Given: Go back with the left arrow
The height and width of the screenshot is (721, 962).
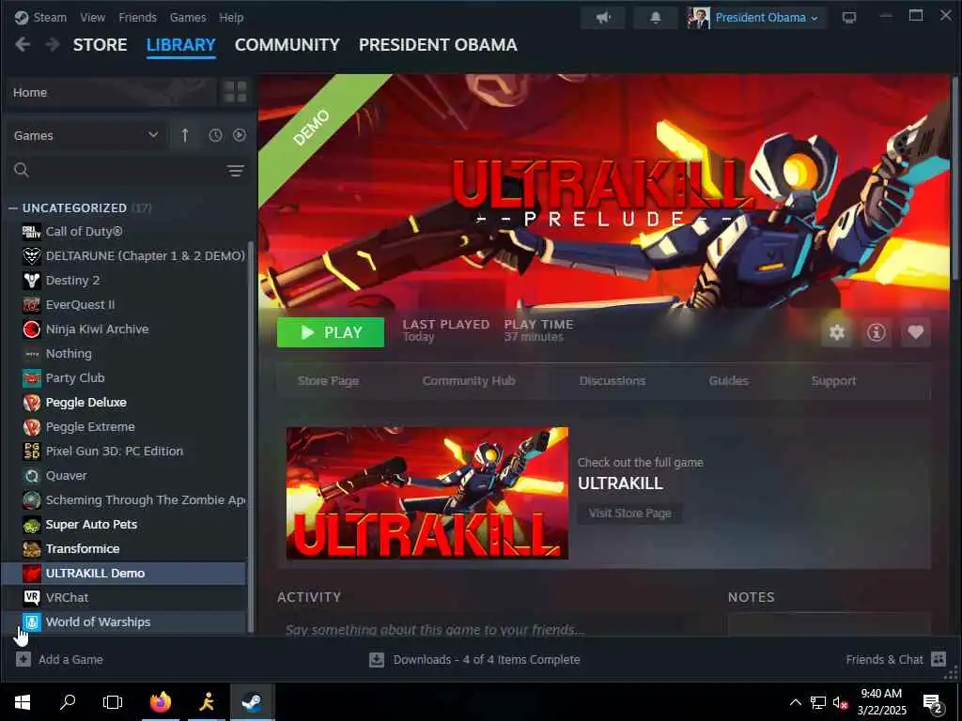Looking at the screenshot, I should 23,45.
